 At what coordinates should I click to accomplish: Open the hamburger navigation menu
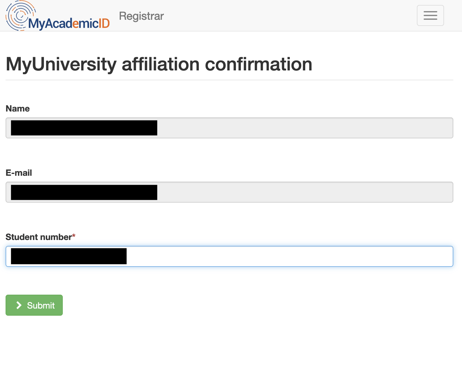pyautogui.click(x=430, y=15)
